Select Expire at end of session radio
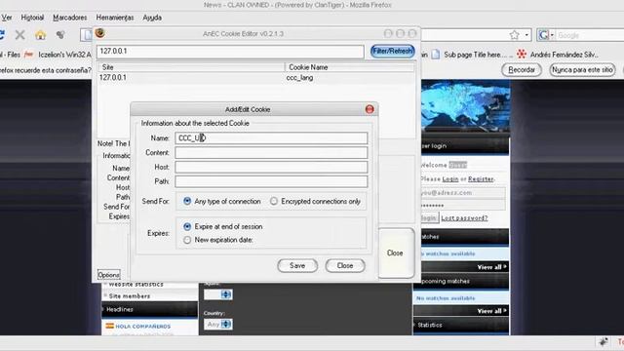Viewport: 624px width, 351px height. [187, 226]
